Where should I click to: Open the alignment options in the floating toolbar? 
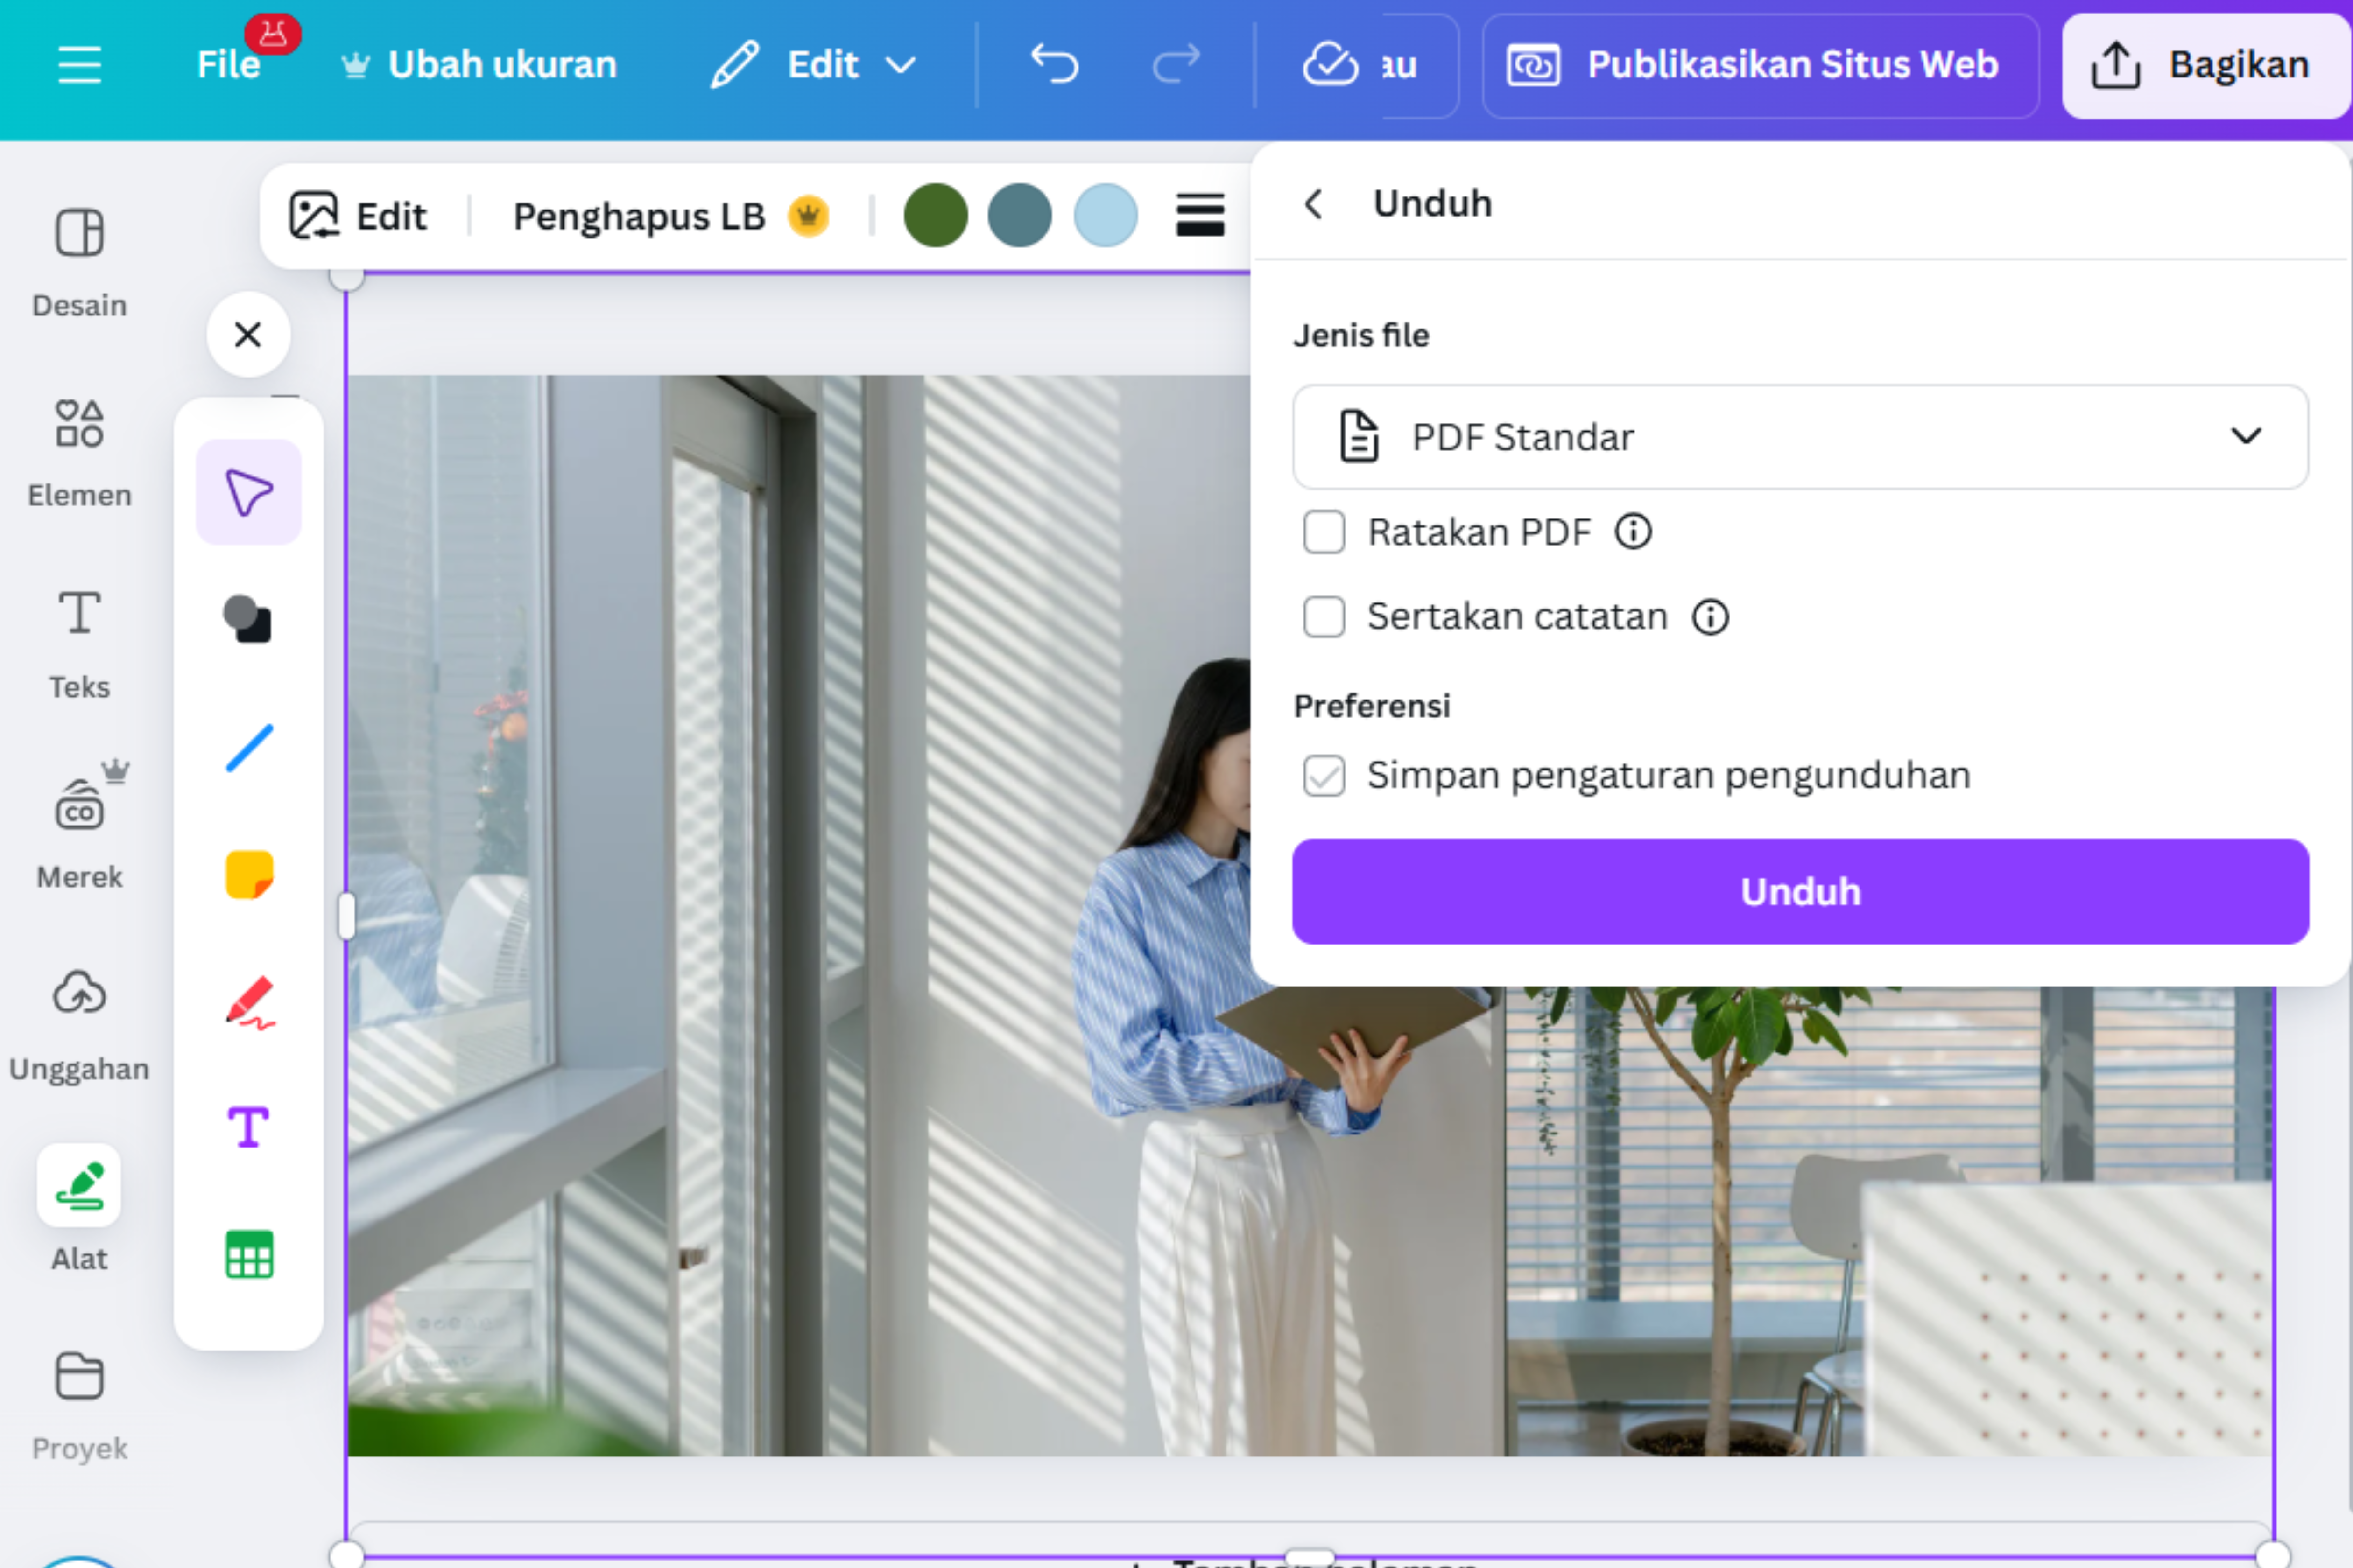pyautogui.click(x=1199, y=215)
